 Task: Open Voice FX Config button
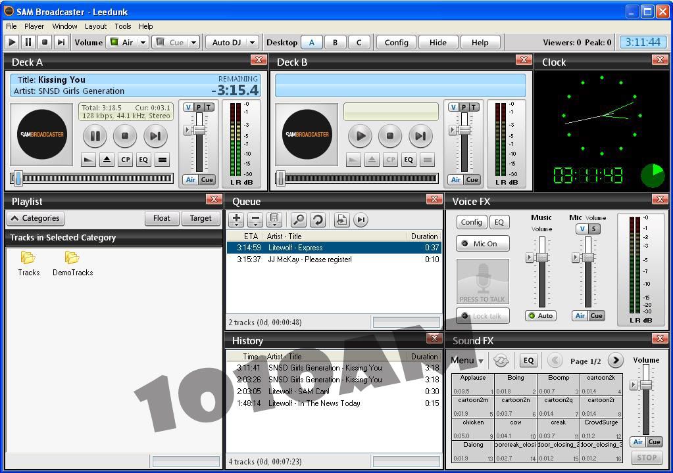[x=471, y=222]
